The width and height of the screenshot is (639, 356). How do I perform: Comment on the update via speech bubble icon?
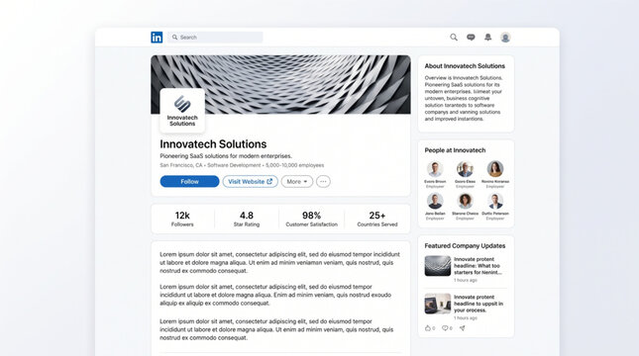[445, 328]
